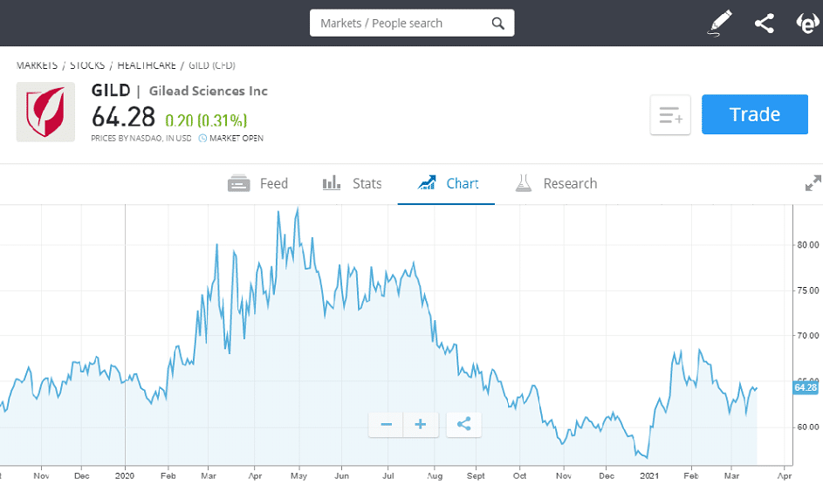Click the Oct label on time axis
The image size is (823, 485).
(x=519, y=475)
